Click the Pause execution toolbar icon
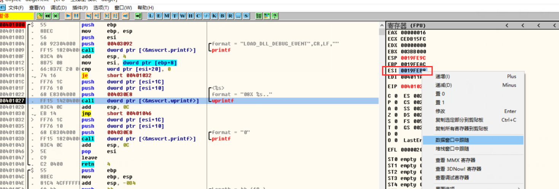 pos(76,16)
